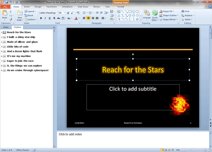
Task: Open the Font Color red swatch button
Action: (x=76, y=18)
